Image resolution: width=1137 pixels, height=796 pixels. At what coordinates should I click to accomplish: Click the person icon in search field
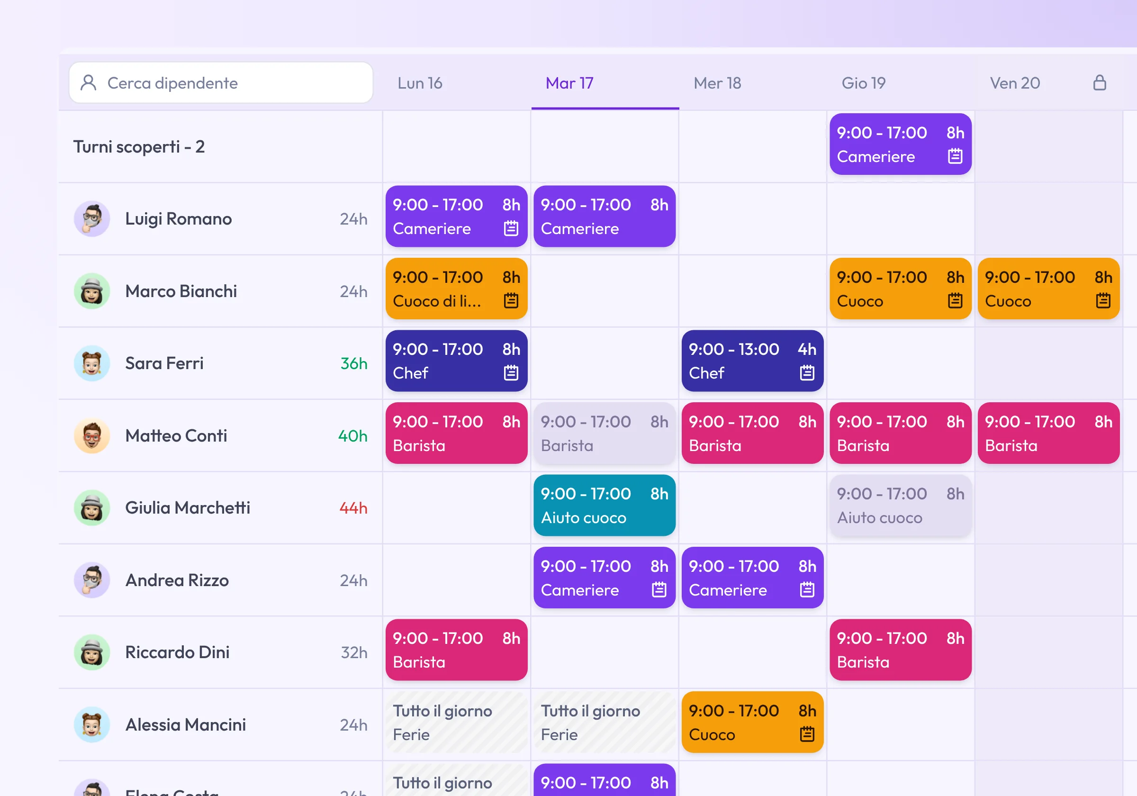pyautogui.click(x=88, y=83)
